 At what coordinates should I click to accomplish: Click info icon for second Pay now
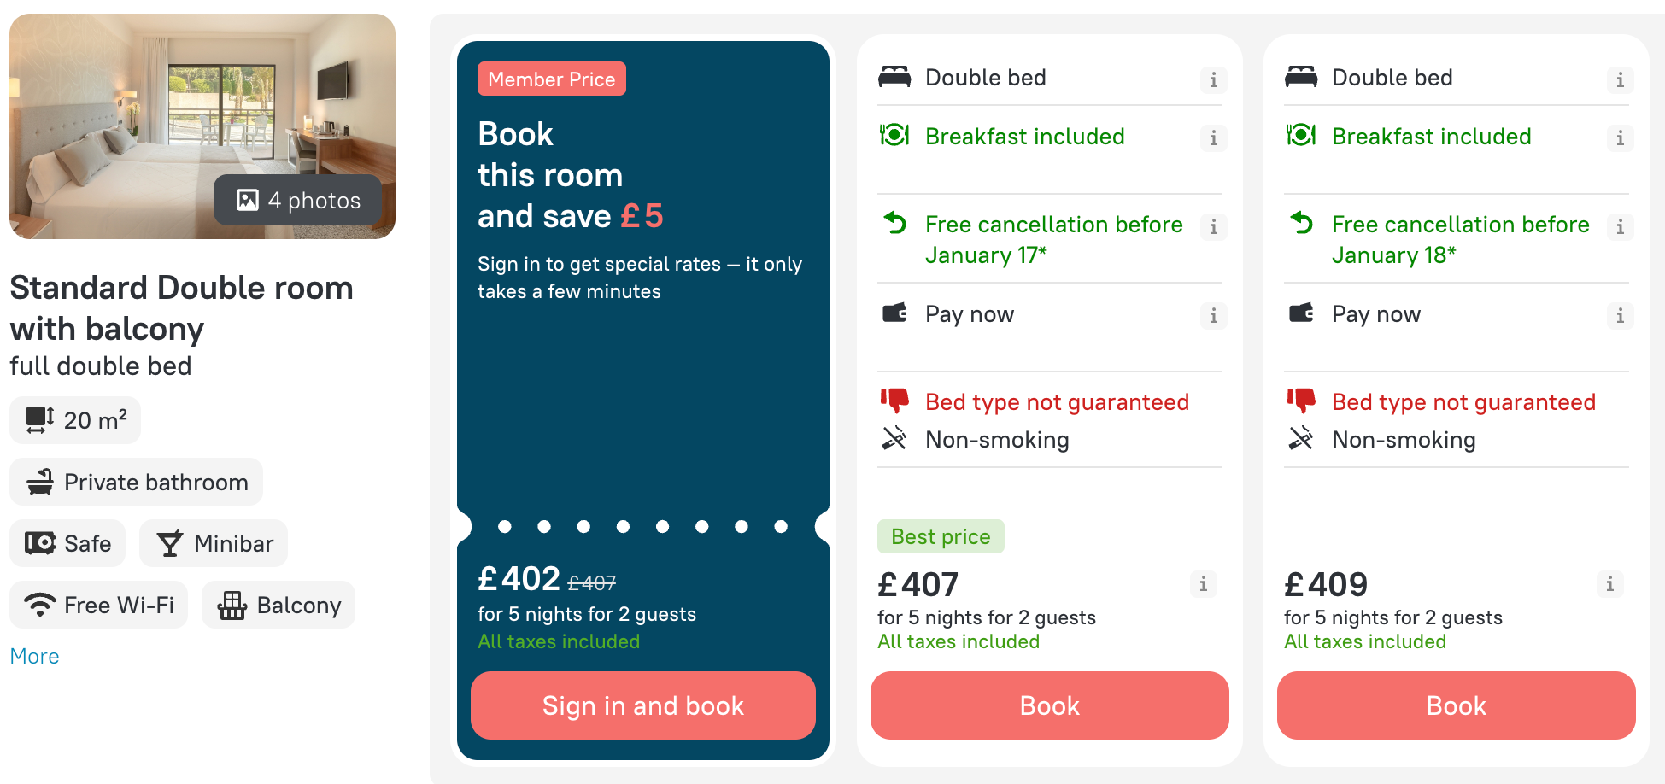click(x=1620, y=316)
